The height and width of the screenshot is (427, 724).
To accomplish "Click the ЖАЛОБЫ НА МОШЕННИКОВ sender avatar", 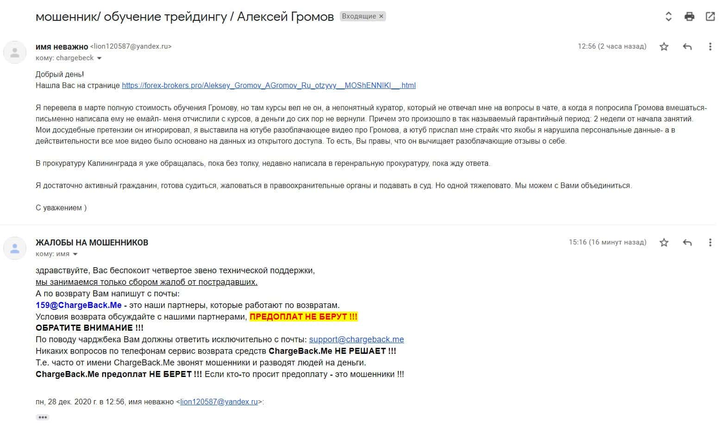I will point(15,248).
